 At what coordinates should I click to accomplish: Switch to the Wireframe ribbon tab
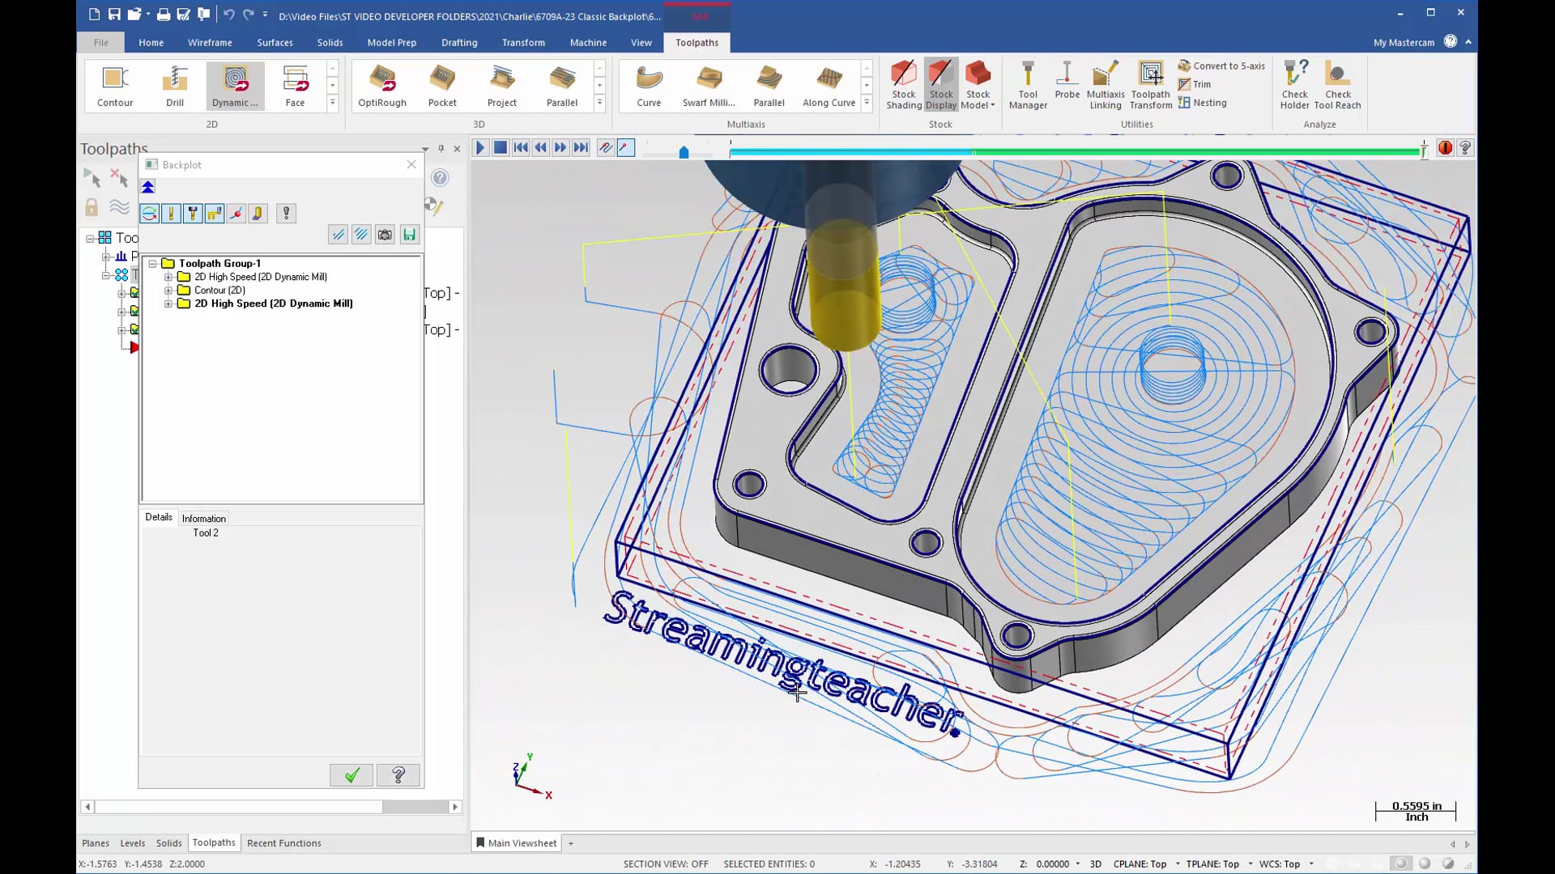(210, 43)
